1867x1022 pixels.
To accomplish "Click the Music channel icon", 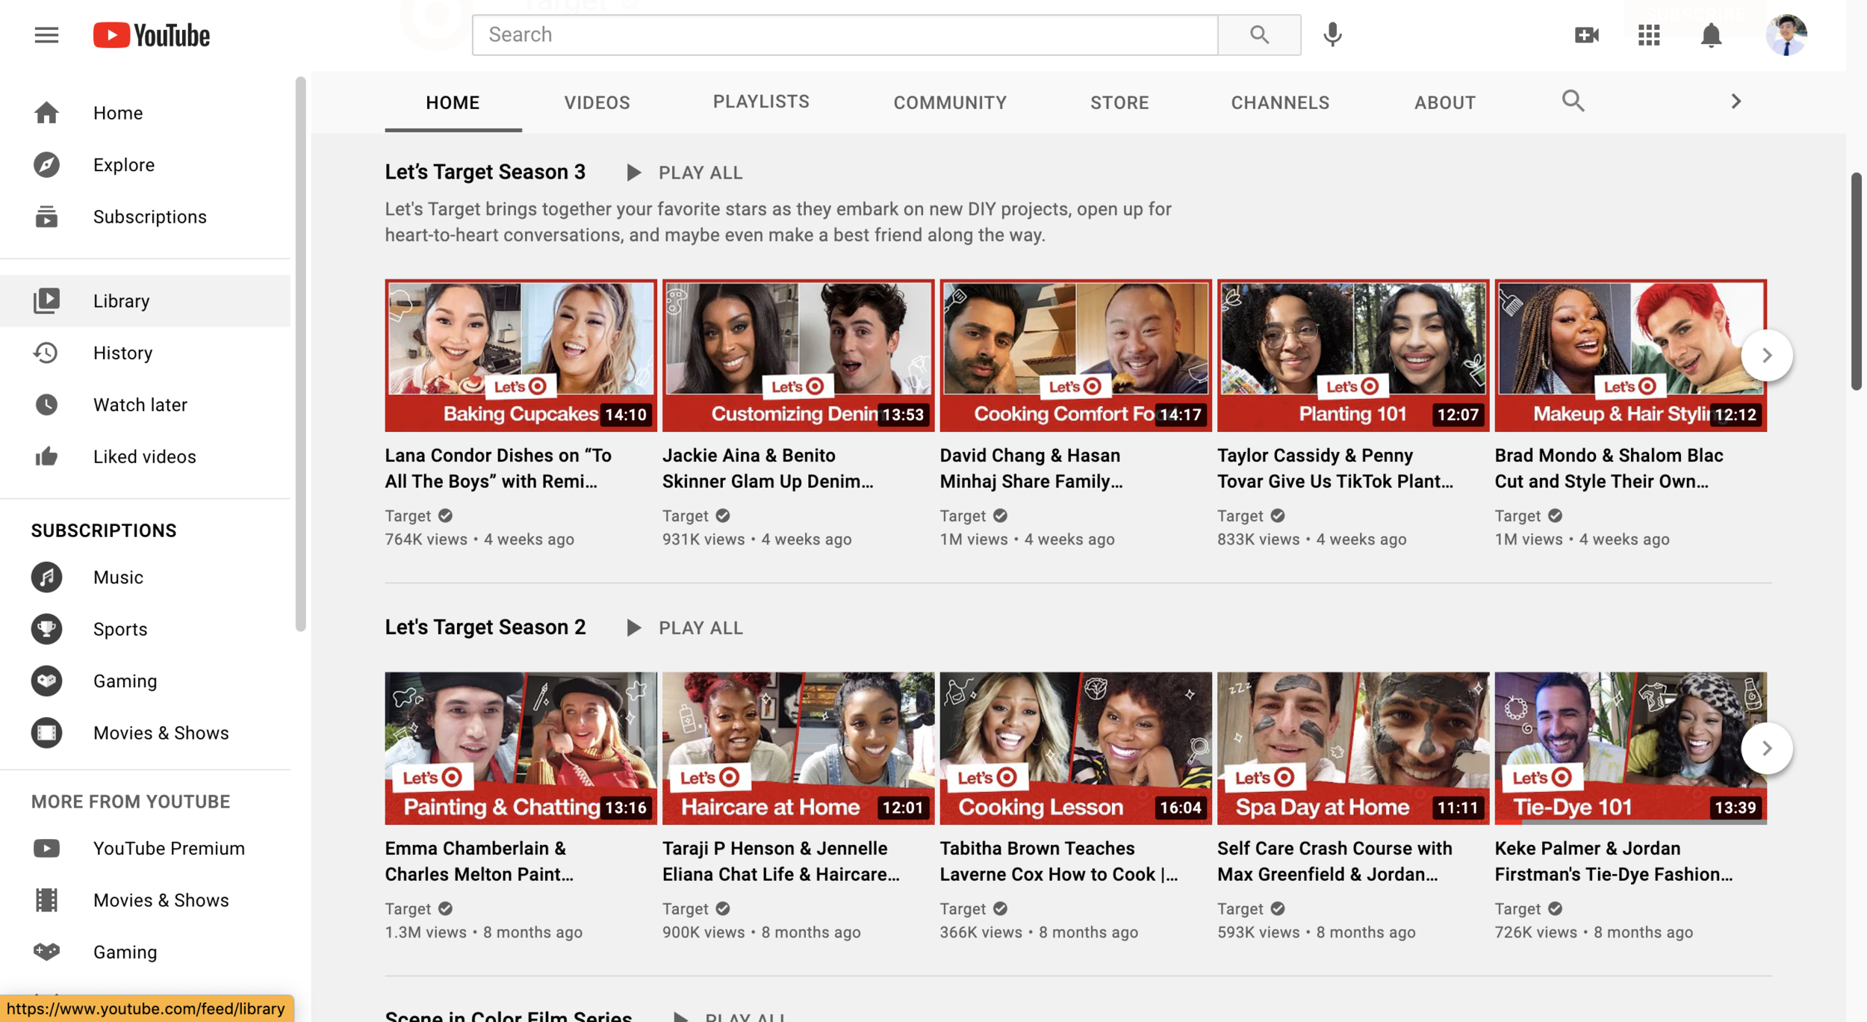I will click(46, 577).
